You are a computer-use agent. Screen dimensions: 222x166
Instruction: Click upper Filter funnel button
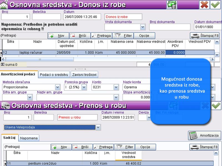(124, 36)
